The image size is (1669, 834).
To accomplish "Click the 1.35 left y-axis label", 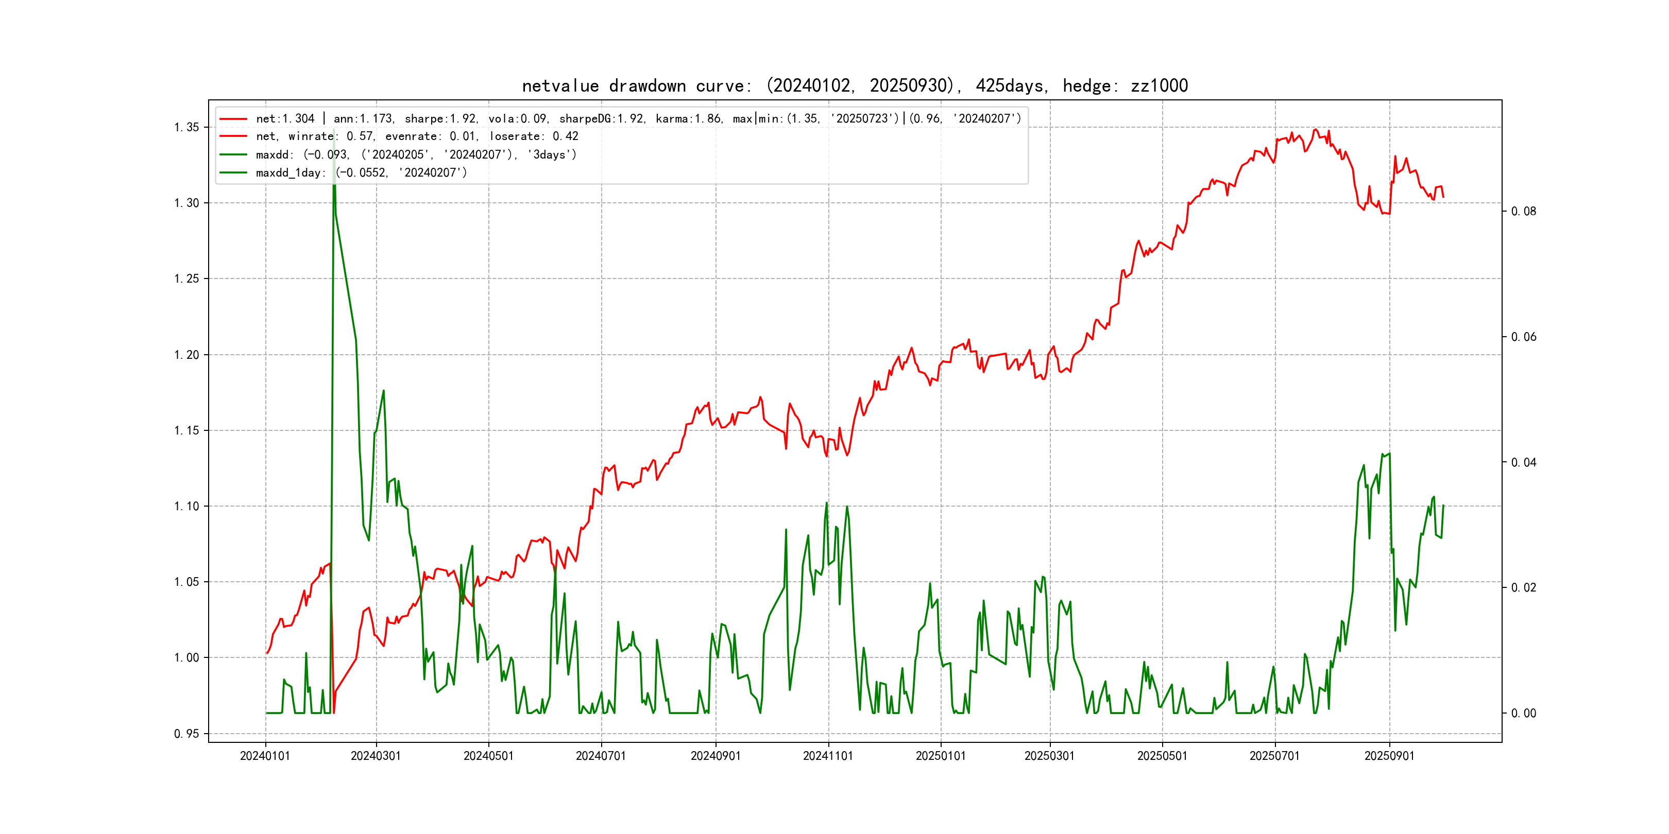I will point(186,128).
